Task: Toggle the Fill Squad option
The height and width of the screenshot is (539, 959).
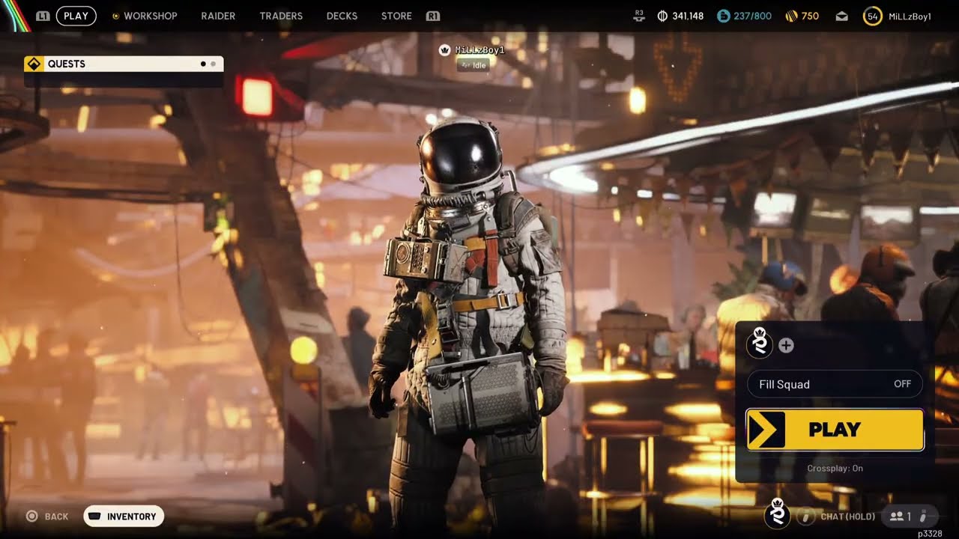Action: [x=835, y=384]
